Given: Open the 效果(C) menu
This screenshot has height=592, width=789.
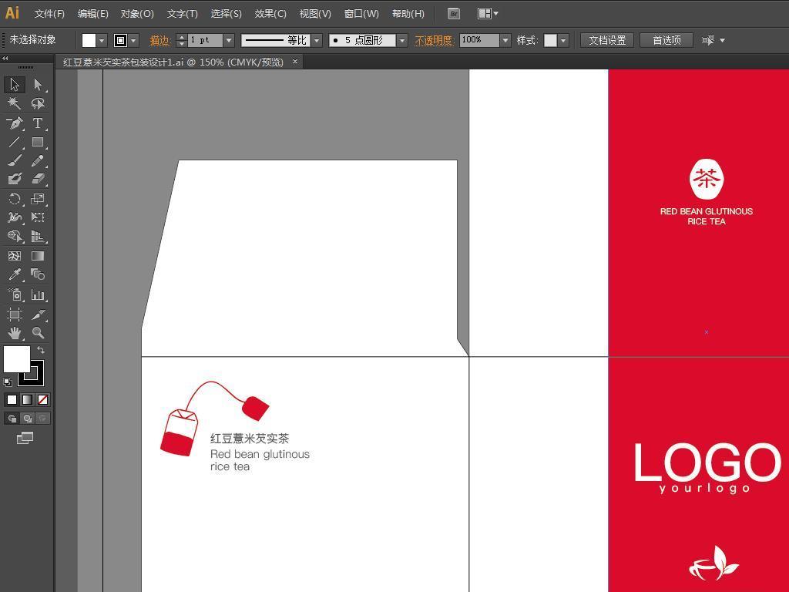Looking at the screenshot, I should pos(270,13).
